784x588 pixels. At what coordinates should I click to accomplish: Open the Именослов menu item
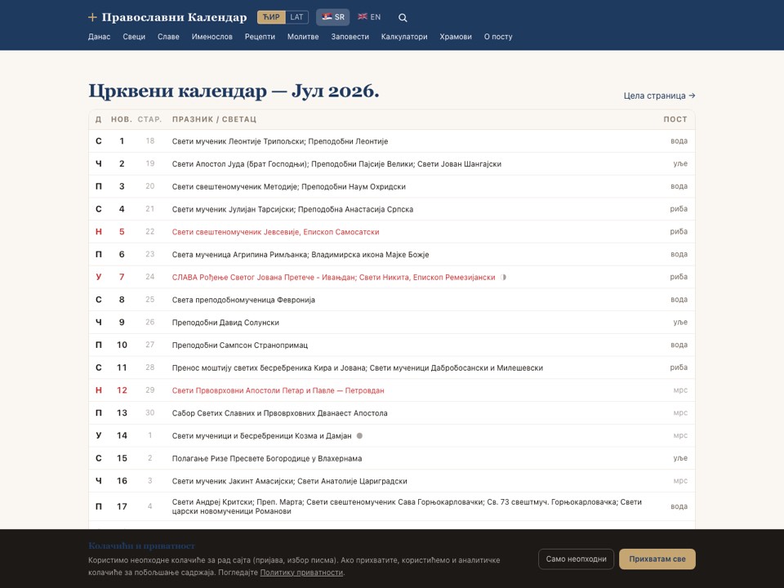point(212,37)
